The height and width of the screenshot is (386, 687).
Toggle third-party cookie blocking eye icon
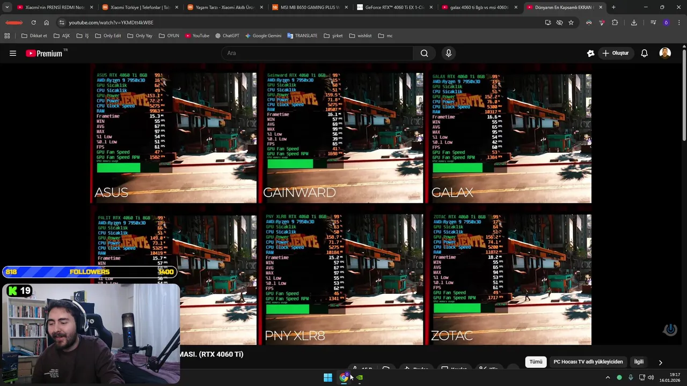click(559, 23)
